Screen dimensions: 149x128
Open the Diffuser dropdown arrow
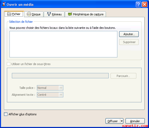(x=122, y=121)
